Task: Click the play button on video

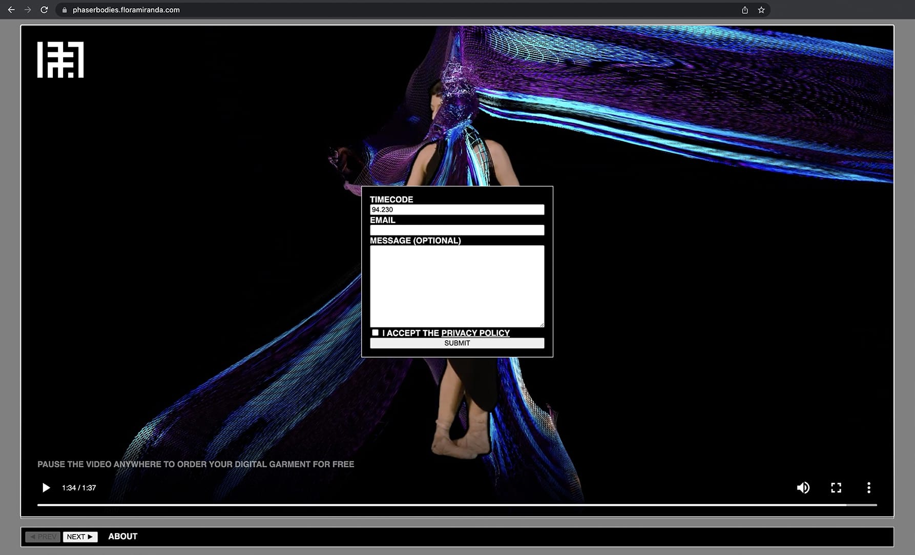Action: pos(46,487)
